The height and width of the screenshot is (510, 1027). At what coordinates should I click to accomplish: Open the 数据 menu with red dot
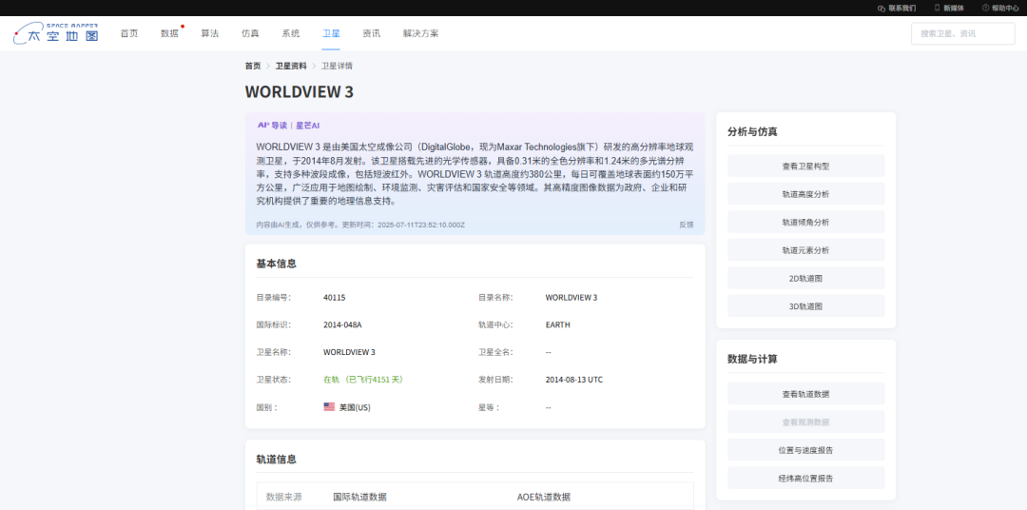point(169,33)
